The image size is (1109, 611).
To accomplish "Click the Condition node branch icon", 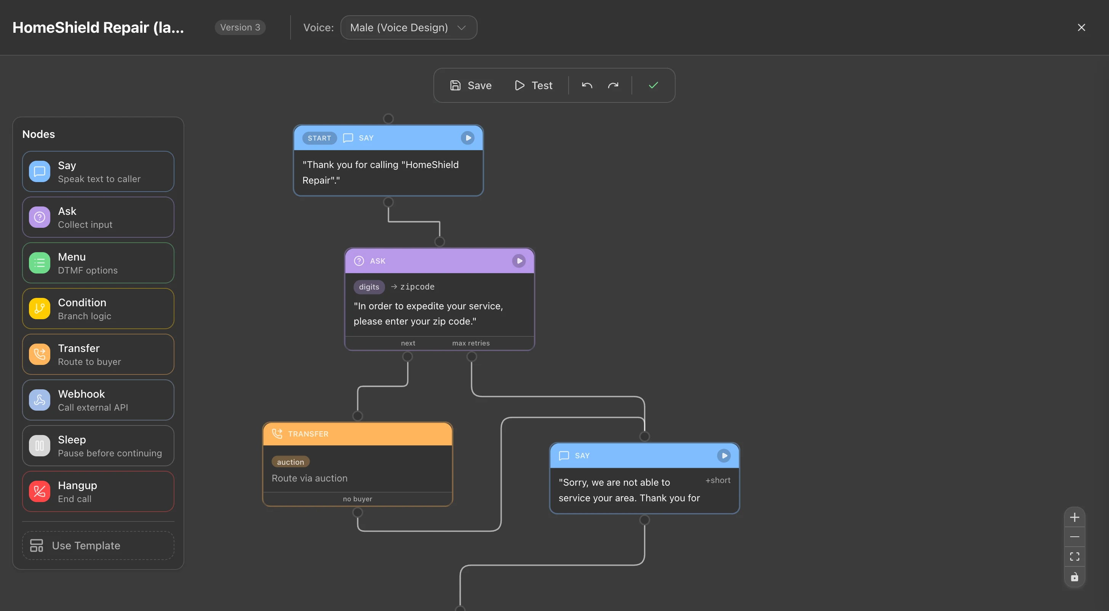I will coord(40,308).
